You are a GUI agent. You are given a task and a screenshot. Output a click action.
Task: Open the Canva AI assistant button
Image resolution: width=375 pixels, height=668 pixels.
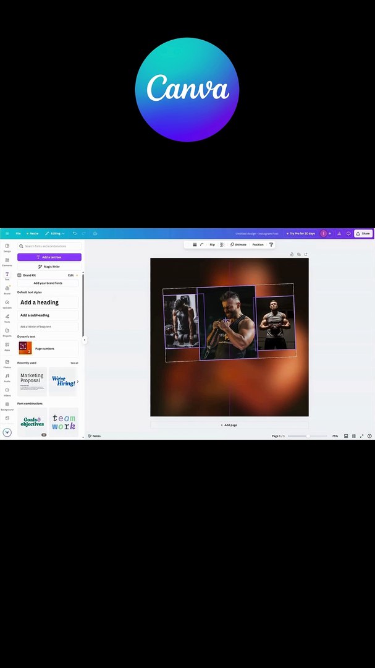coord(7,432)
